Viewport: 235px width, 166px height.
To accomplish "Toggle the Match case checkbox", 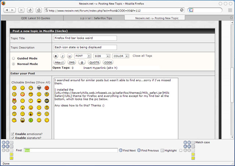I will 181,150.
